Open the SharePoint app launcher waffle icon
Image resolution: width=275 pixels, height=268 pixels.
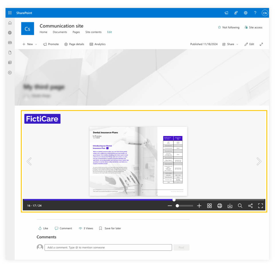[9, 13]
